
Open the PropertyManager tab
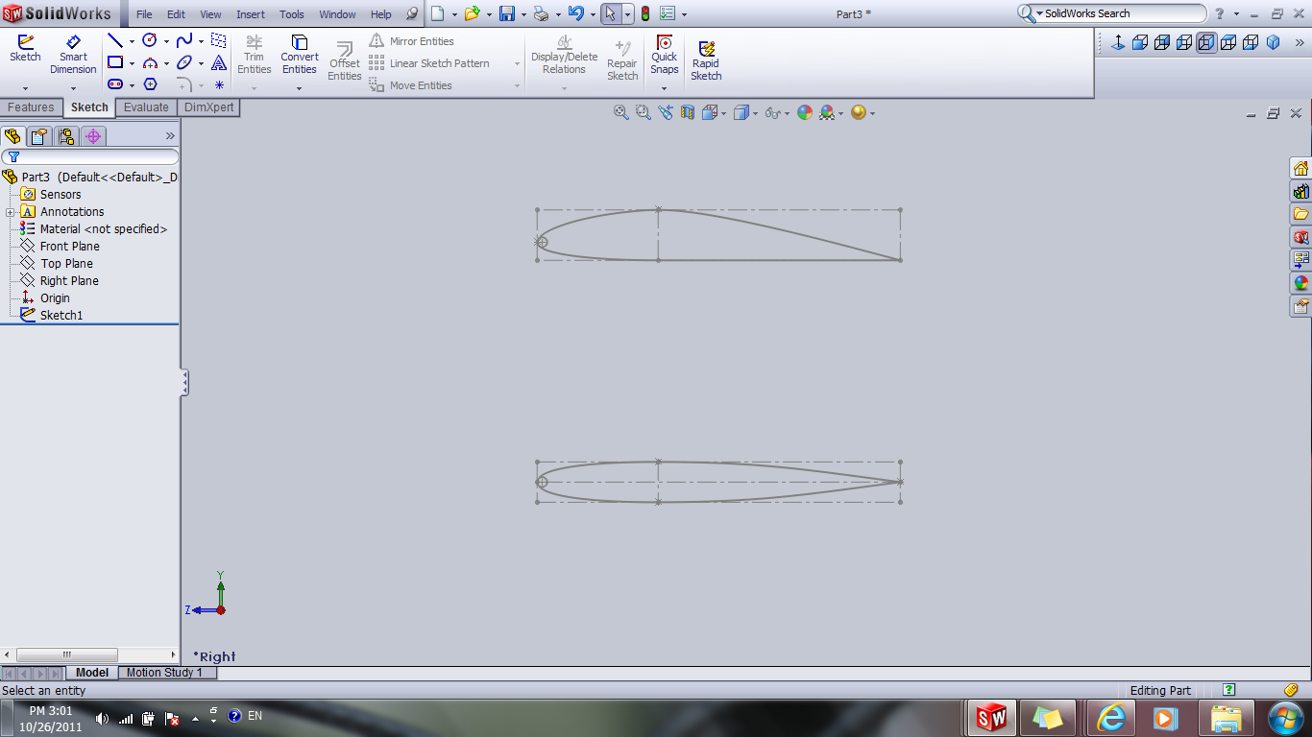(x=39, y=136)
